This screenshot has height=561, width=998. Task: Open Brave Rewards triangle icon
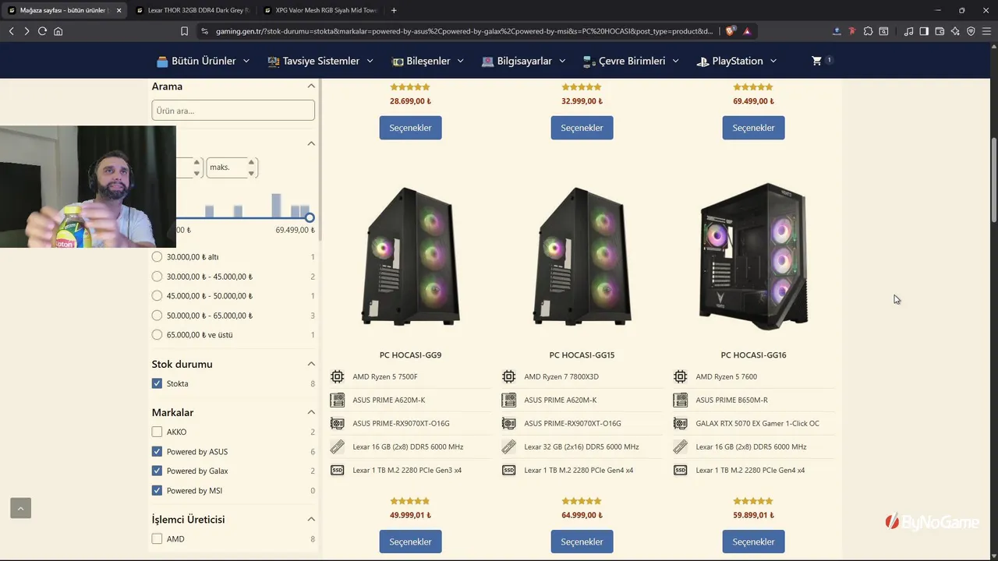pyautogui.click(x=747, y=31)
